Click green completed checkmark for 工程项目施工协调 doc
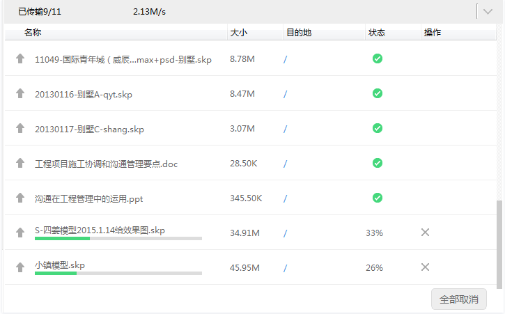Image resolution: width=505 pixels, height=314 pixels. [378, 163]
